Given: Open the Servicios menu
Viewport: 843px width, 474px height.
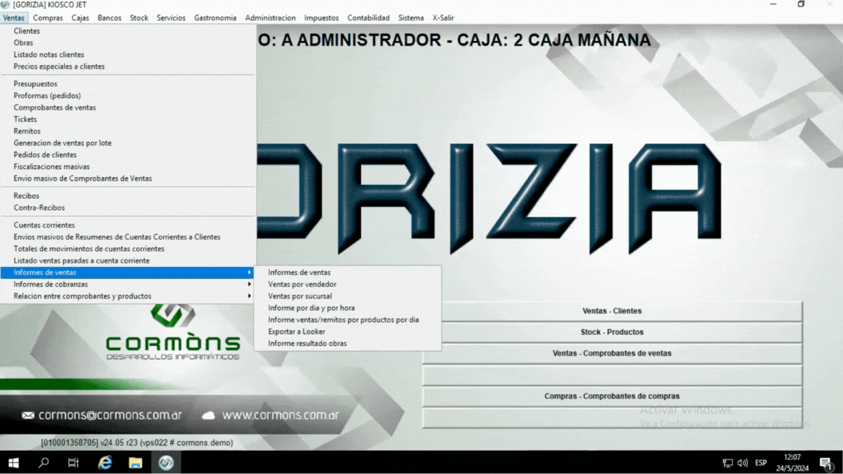Looking at the screenshot, I should tap(171, 18).
